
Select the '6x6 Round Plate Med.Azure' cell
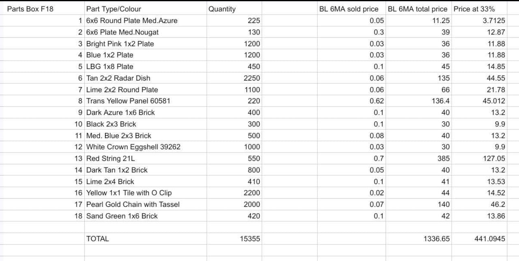point(146,21)
